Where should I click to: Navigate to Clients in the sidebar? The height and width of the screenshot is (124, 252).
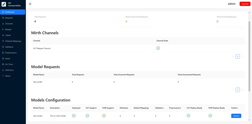pyautogui.click(x=13, y=35)
